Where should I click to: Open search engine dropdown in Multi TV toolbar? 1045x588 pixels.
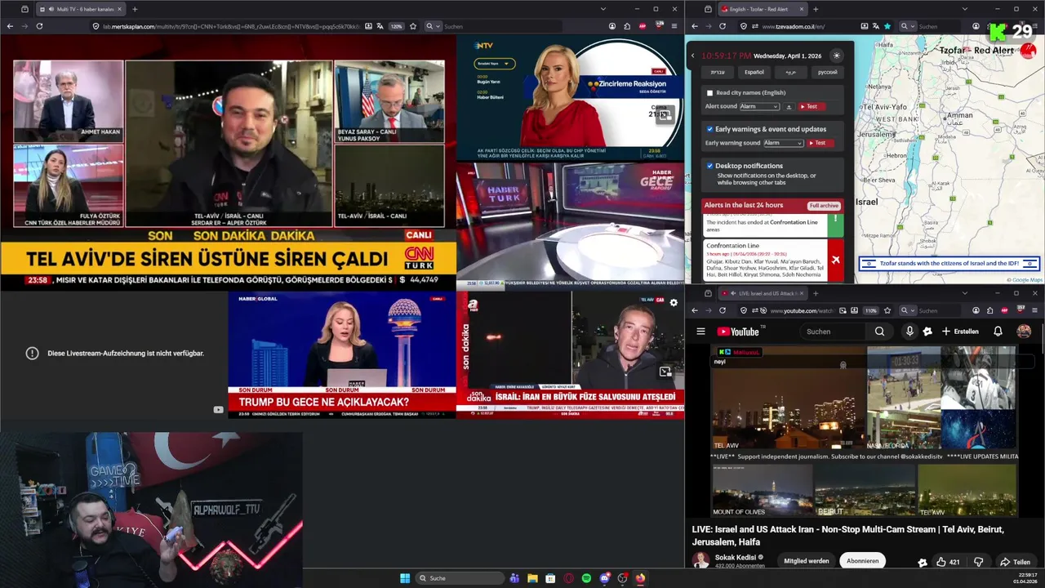432,26
